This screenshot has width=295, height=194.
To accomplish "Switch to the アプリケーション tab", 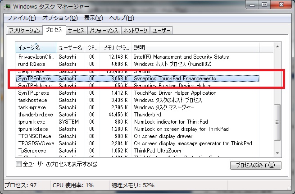I will pos(25,31).
